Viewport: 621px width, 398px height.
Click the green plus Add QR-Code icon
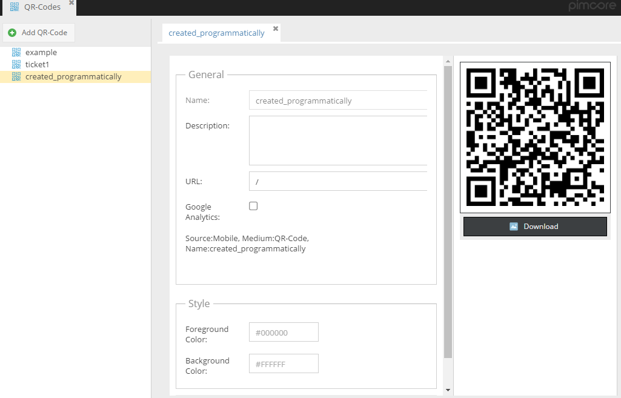(12, 33)
